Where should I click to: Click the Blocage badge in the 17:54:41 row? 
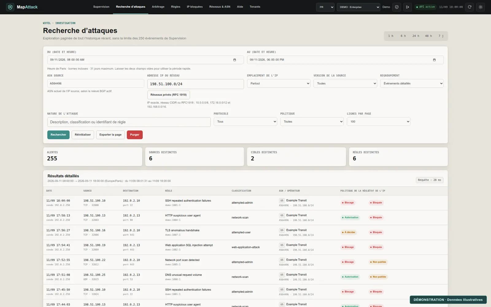(348, 247)
